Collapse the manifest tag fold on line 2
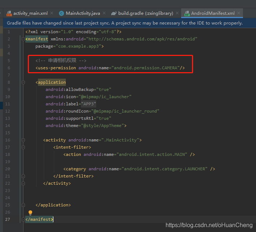The height and width of the screenshot is (232, 256). 24,39
